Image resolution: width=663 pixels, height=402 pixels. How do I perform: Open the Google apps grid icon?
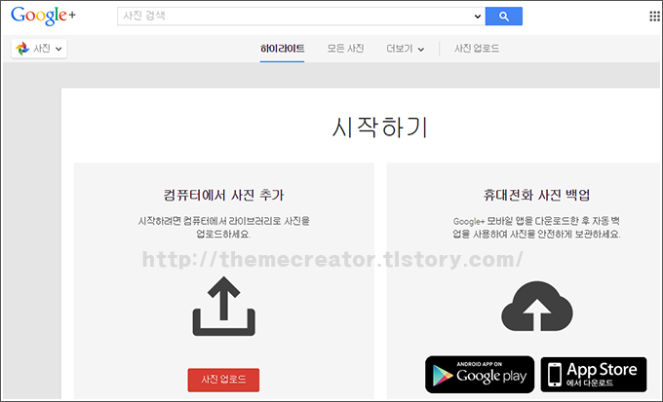pyautogui.click(x=654, y=16)
